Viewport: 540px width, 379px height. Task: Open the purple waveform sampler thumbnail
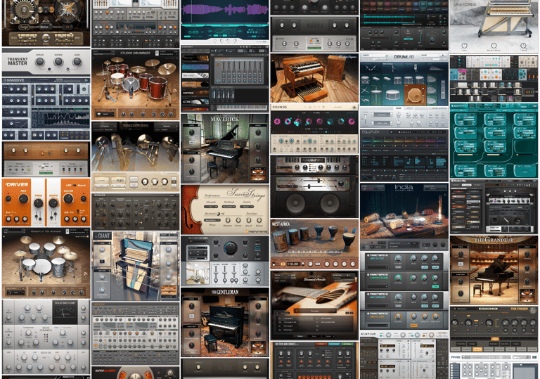[x=225, y=21]
